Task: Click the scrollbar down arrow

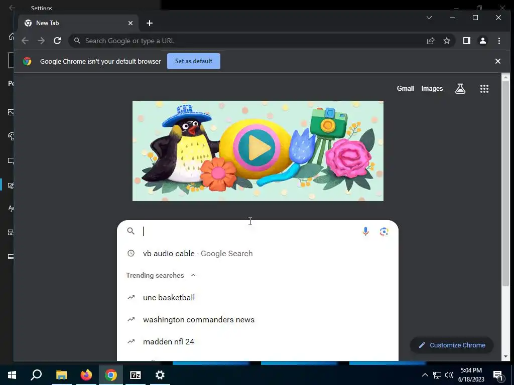Action: click(x=505, y=356)
